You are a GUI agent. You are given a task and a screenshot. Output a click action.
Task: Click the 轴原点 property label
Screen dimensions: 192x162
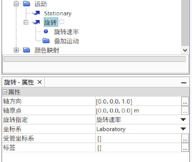pyautogui.click(x=12, y=111)
